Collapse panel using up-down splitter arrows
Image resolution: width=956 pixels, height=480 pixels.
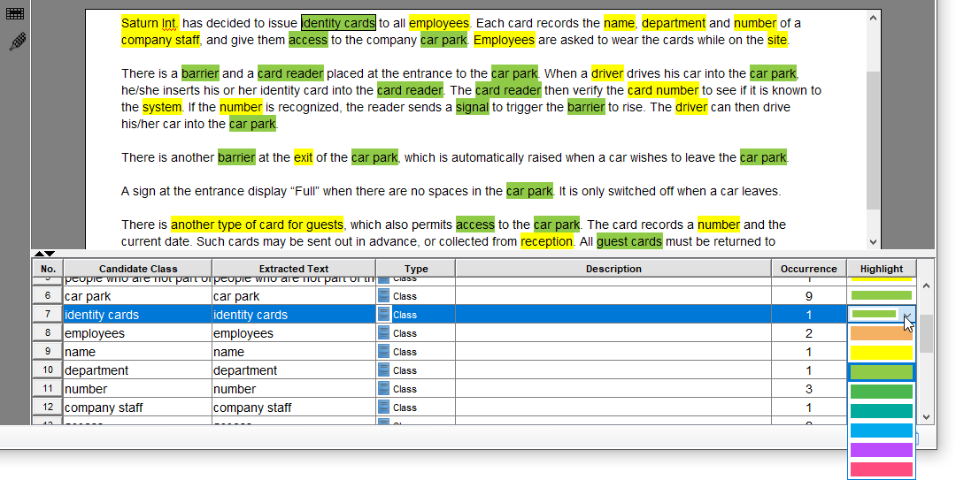point(44,254)
